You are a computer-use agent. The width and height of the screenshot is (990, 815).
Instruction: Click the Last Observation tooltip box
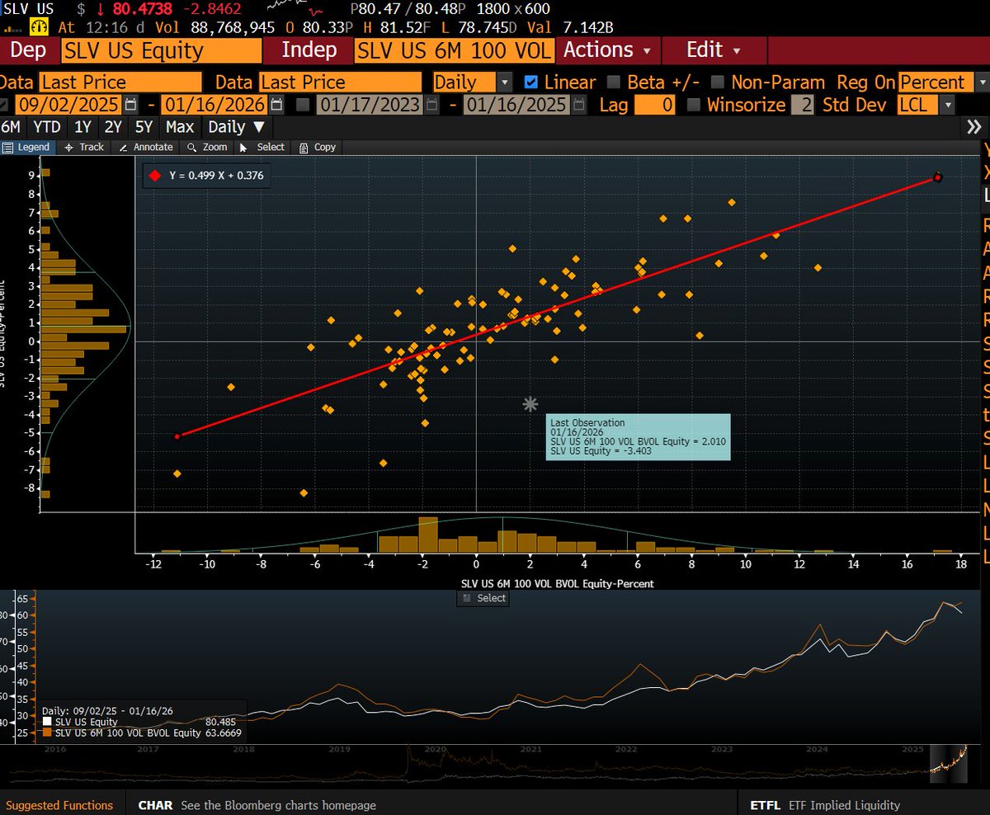coord(639,436)
